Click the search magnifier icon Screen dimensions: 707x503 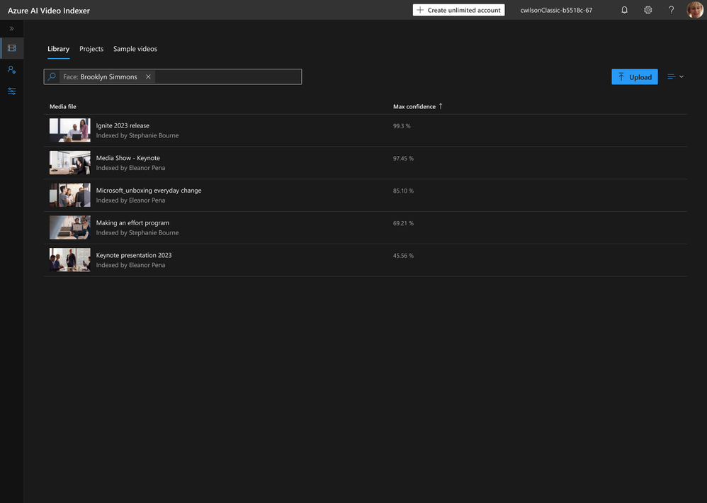(52, 77)
